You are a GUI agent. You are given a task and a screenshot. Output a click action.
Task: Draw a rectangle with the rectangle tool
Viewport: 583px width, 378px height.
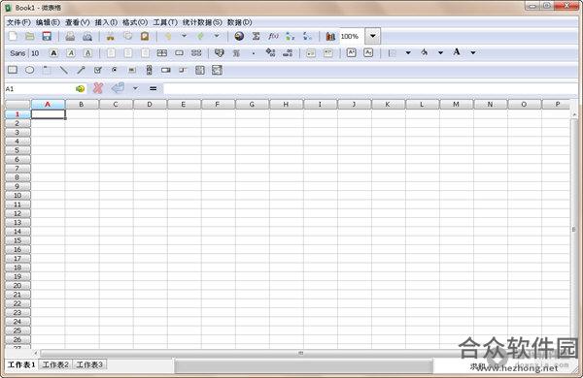coord(13,70)
